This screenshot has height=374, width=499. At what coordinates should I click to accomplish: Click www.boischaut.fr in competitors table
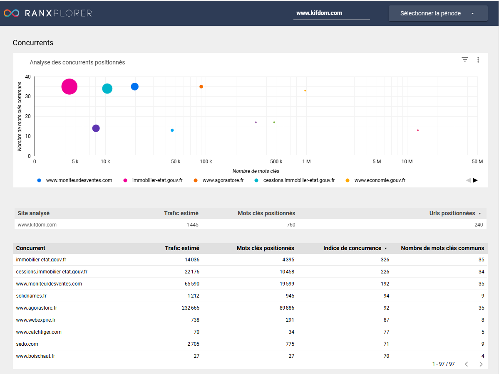click(35, 356)
